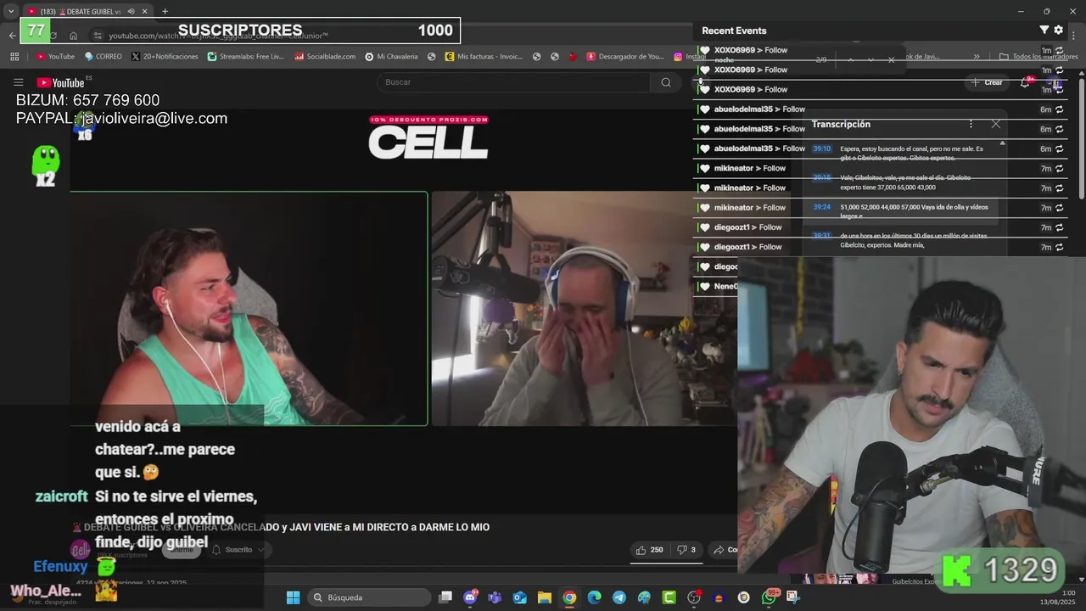
Task: Open Camtasia from the taskbar
Action: click(x=669, y=597)
